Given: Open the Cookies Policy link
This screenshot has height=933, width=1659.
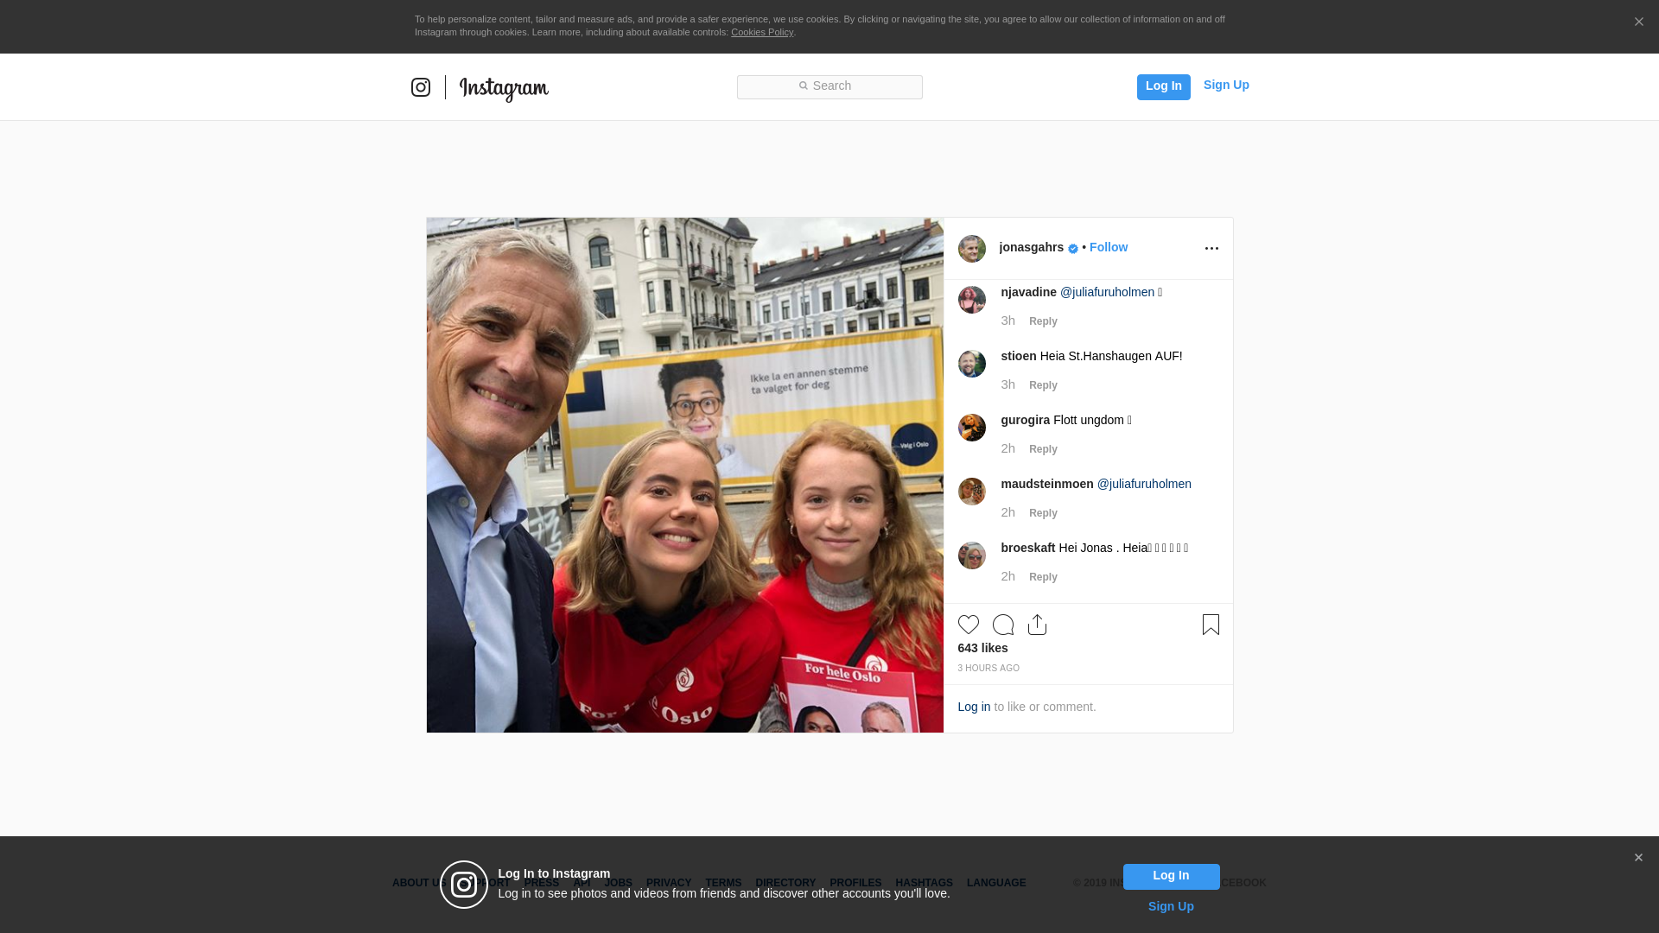Looking at the screenshot, I should tap(761, 32).
